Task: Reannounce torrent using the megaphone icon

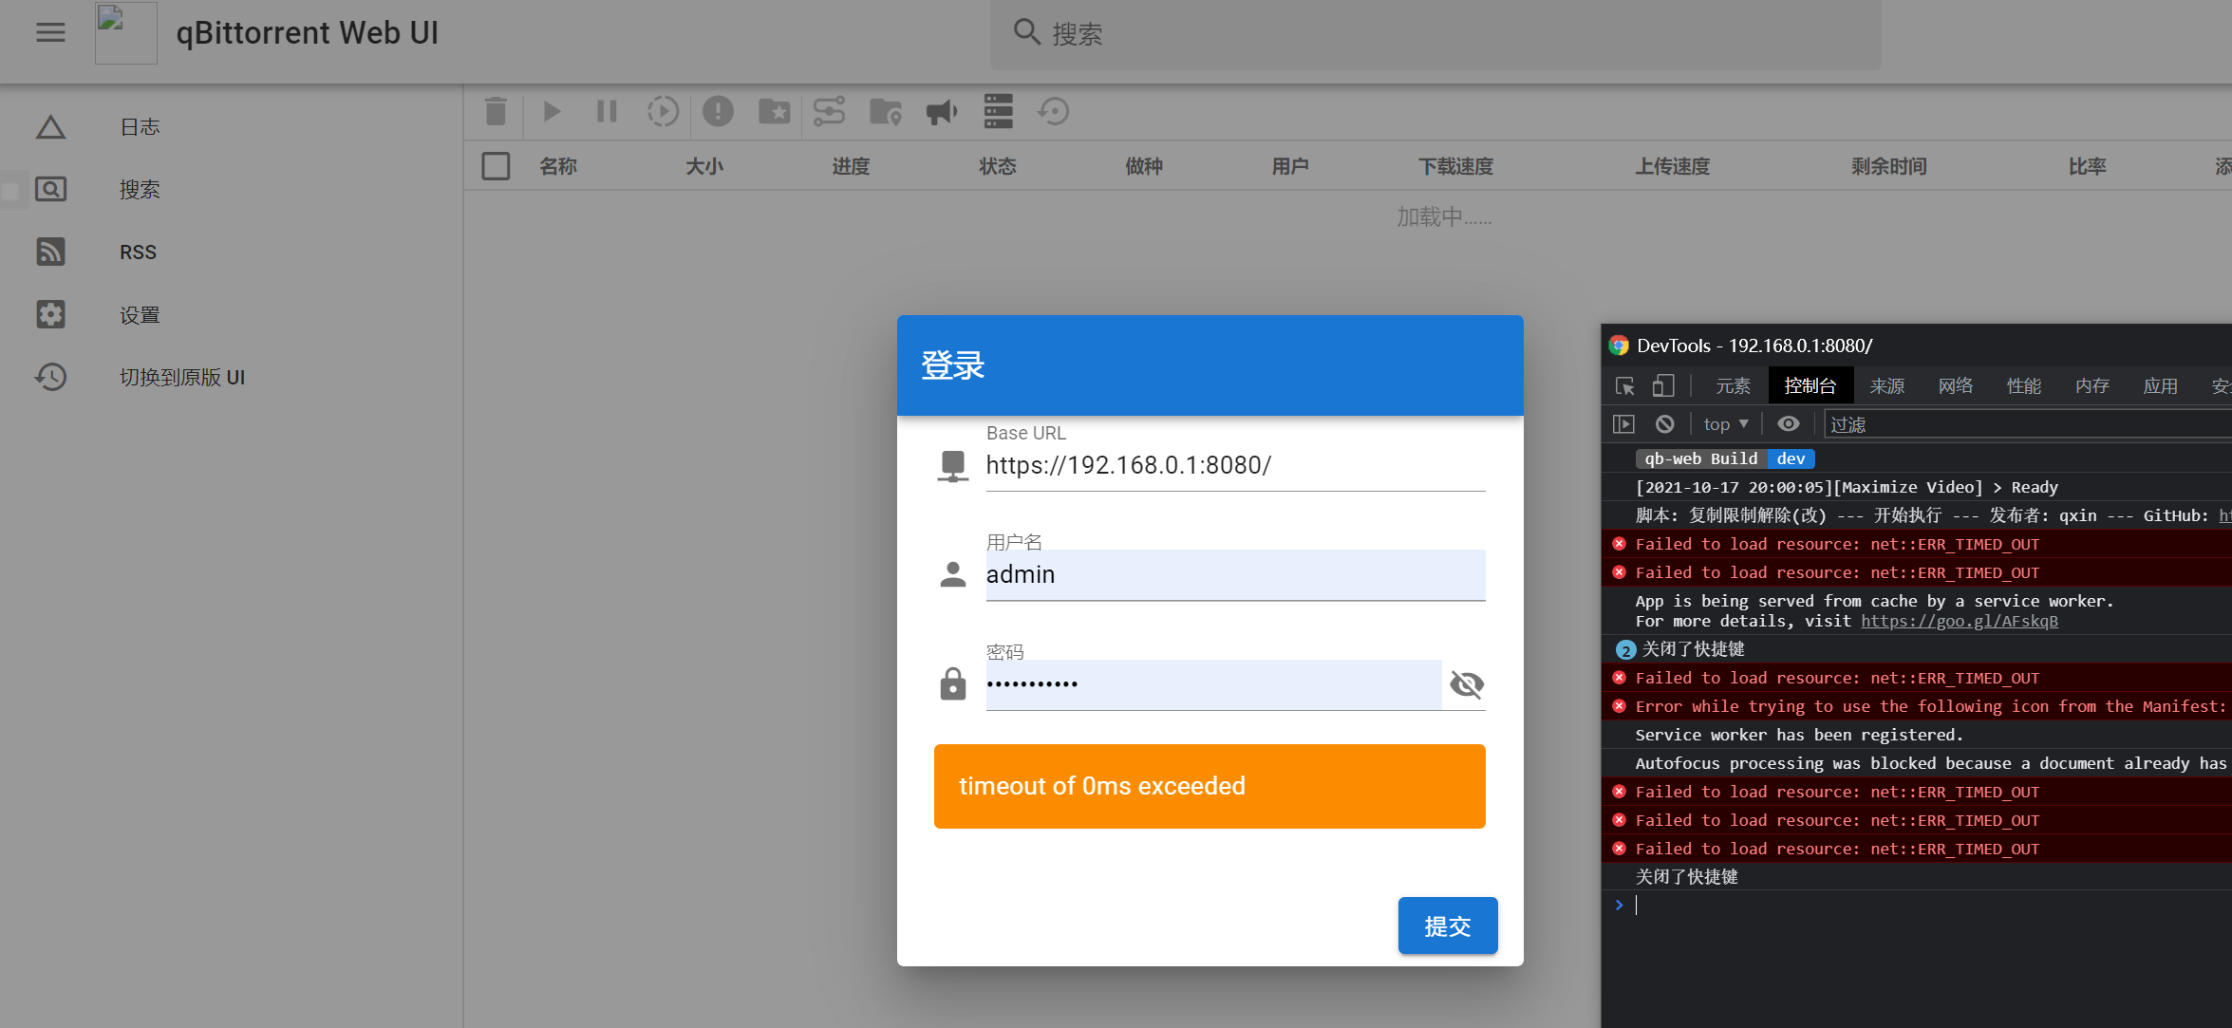Action: pos(940,111)
